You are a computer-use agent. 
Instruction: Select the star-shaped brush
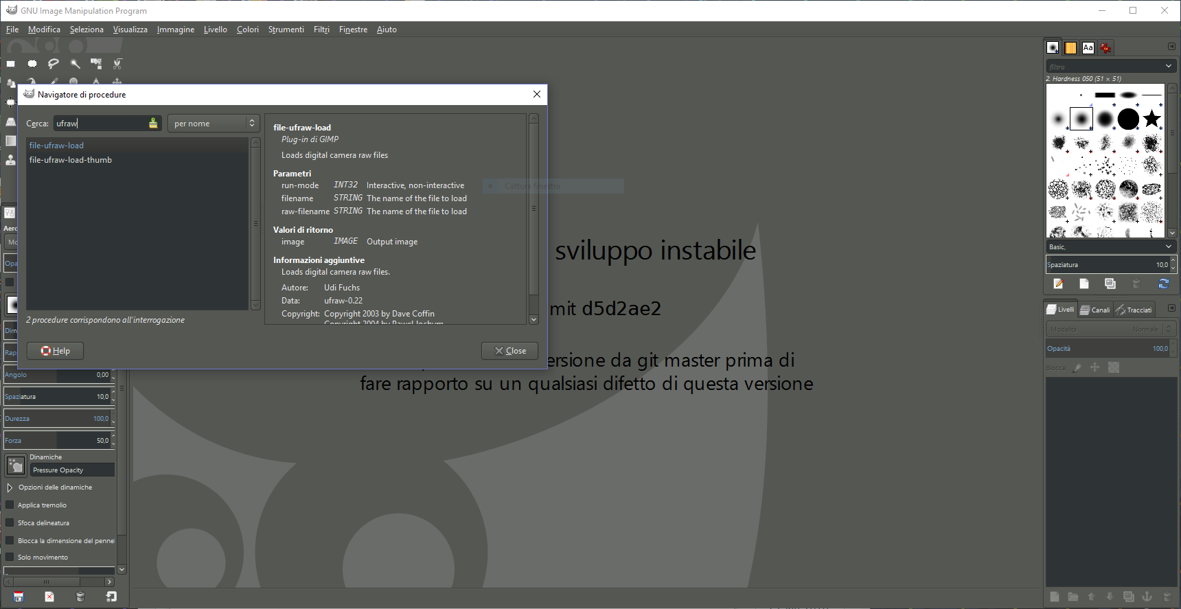1152,119
